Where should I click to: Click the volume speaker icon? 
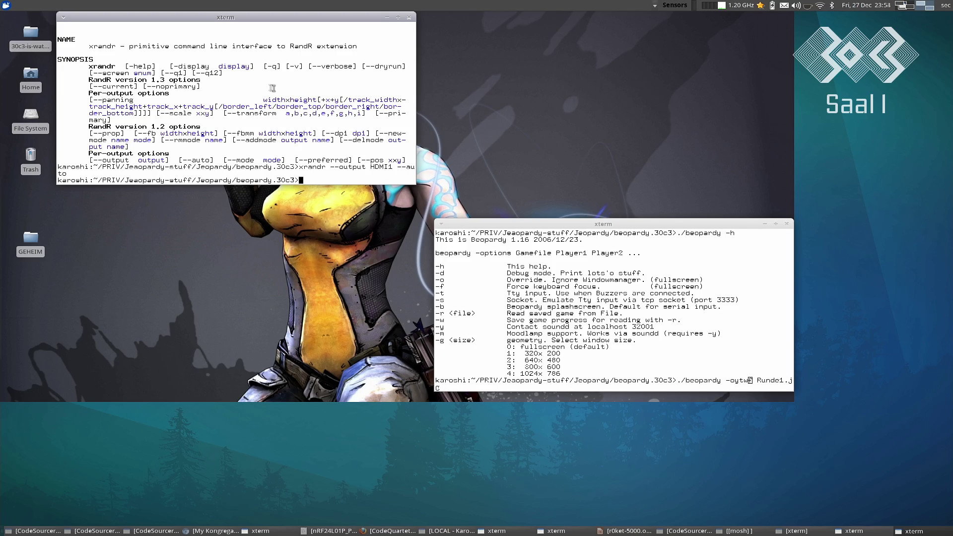(796, 5)
